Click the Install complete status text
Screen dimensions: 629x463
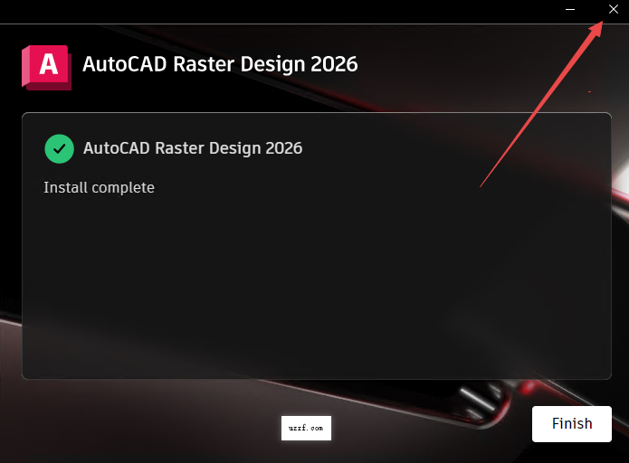tap(99, 188)
